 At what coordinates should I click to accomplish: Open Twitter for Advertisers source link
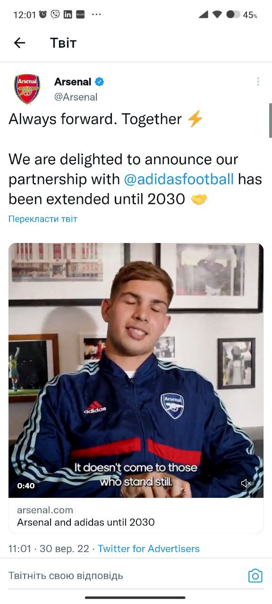(149, 549)
